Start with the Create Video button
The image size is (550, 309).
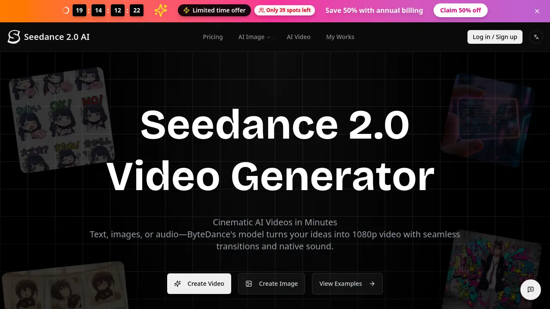point(199,284)
